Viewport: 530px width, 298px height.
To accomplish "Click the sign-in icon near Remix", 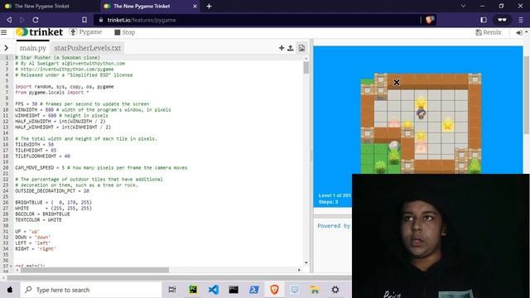I will click(519, 33).
